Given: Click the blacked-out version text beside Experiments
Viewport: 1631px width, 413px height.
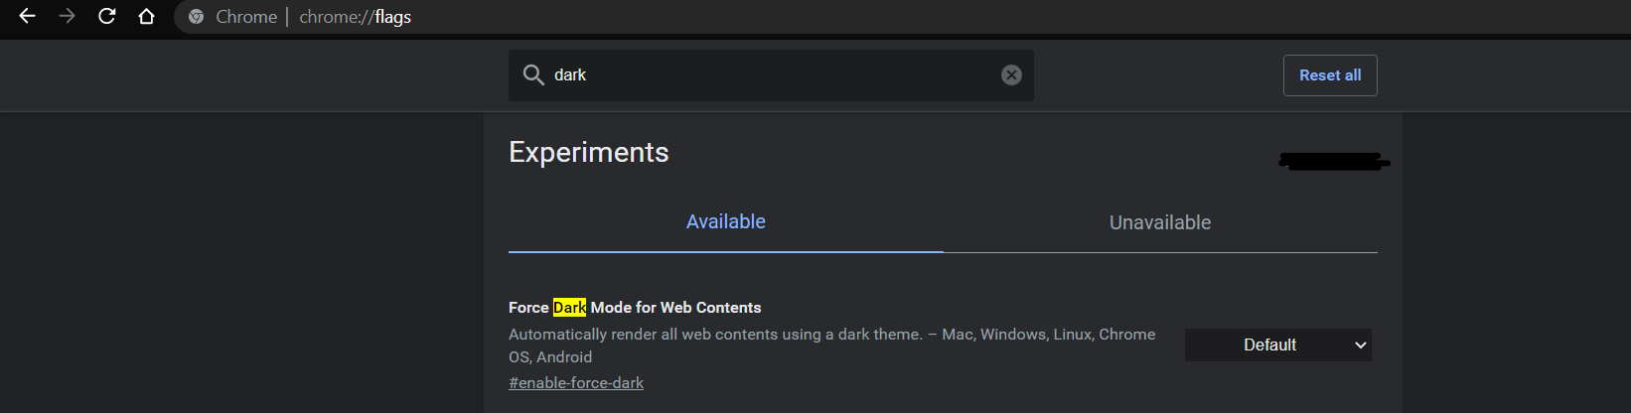Looking at the screenshot, I should tap(1334, 161).
